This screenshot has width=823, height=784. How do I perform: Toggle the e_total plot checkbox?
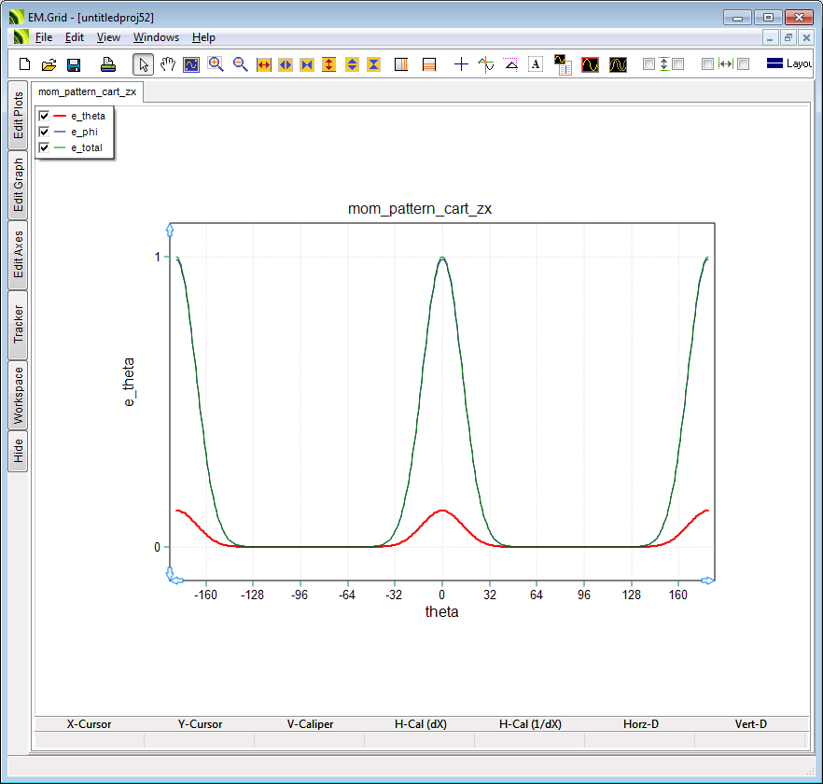pos(44,147)
